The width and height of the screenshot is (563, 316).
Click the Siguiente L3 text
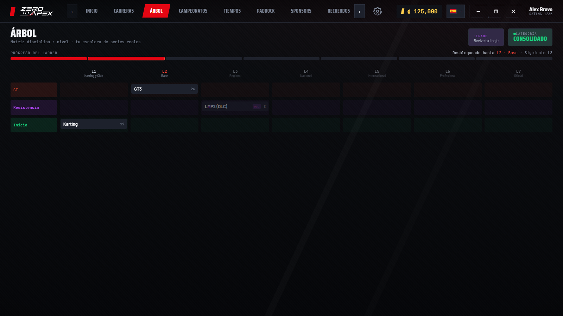[x=538, y=53]
